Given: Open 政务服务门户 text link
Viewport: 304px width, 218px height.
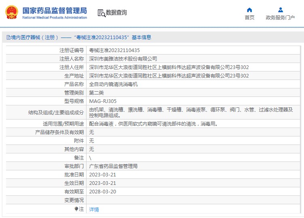Looking at the screenshot, I should 280,18.
